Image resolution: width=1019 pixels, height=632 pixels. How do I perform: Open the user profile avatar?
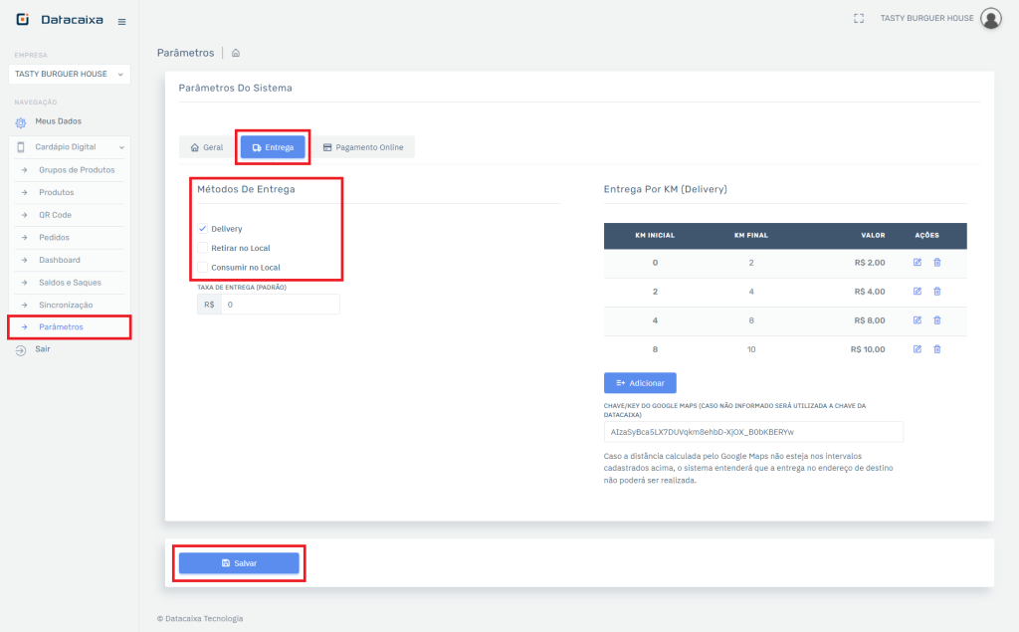[990, 18]
